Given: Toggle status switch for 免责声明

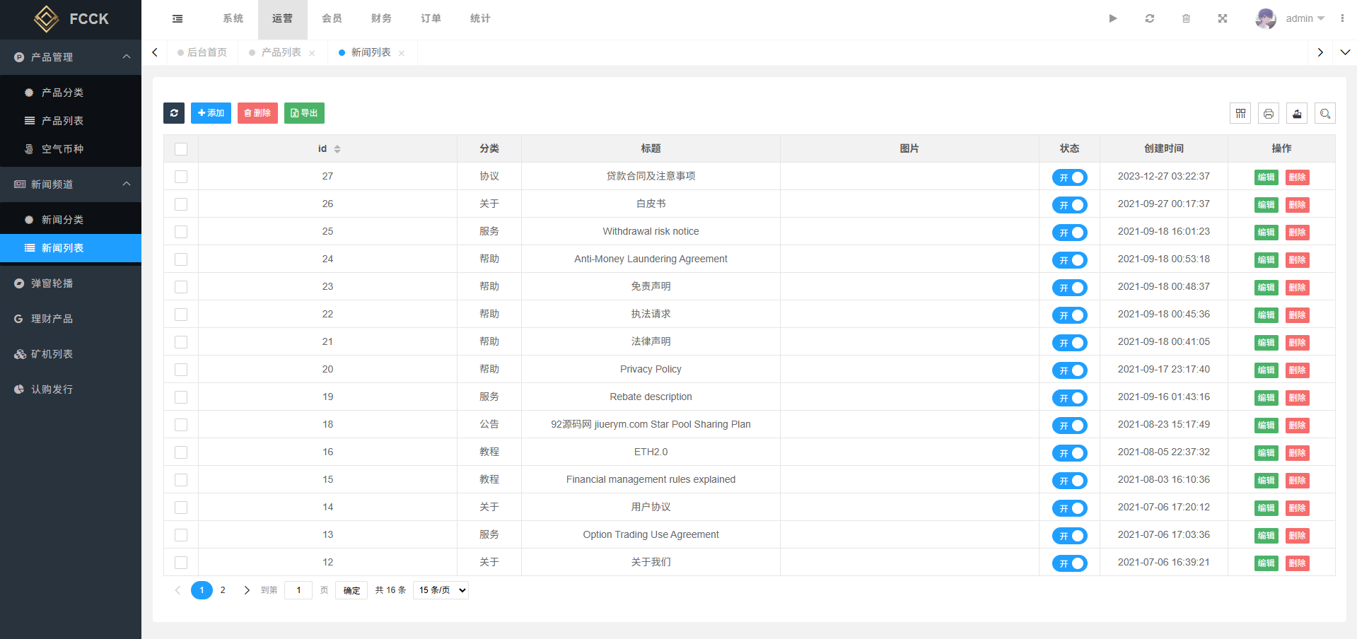Looking at the screenshot, I should [x=1069, y=288].
